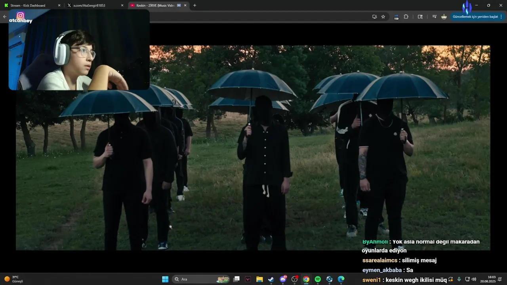Image resolution: width=507 pixels, height=285 pixels.
Task: Open the media controls icon in toolbar
Action: [x=435, y=17]
